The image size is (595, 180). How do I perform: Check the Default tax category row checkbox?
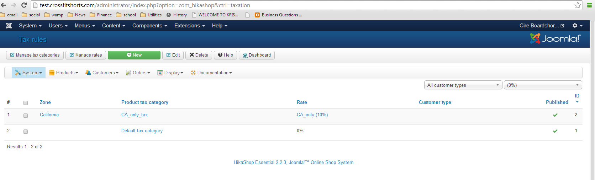[26, 132]
